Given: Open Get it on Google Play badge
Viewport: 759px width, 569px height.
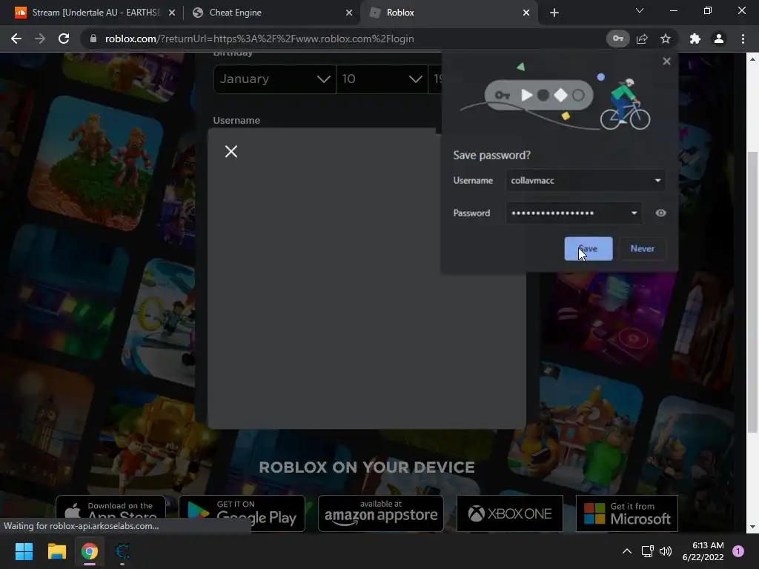Looking at the screenshot, I should tap(242, 513).
